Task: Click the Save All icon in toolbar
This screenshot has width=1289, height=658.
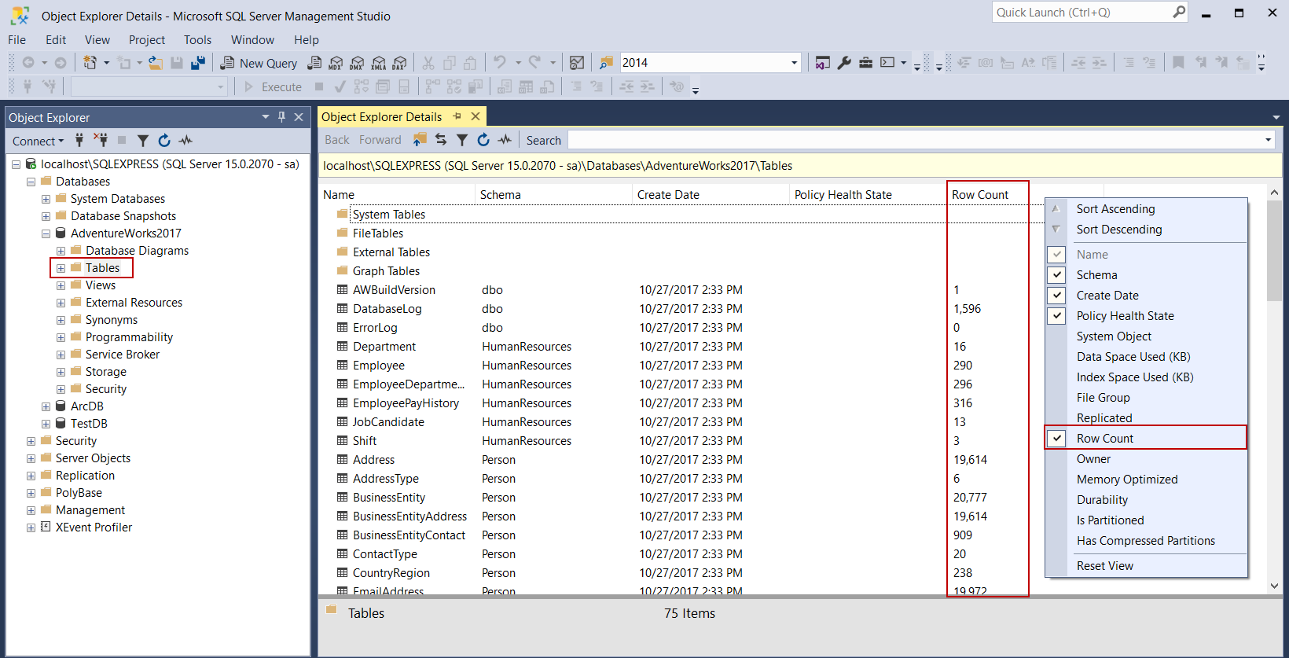Action: 198,63
